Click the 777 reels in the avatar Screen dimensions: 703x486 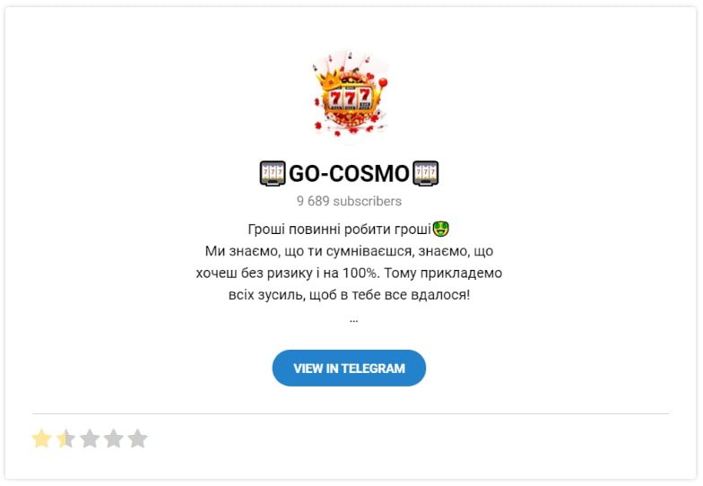pyautogui.click(x=350, y=98)
